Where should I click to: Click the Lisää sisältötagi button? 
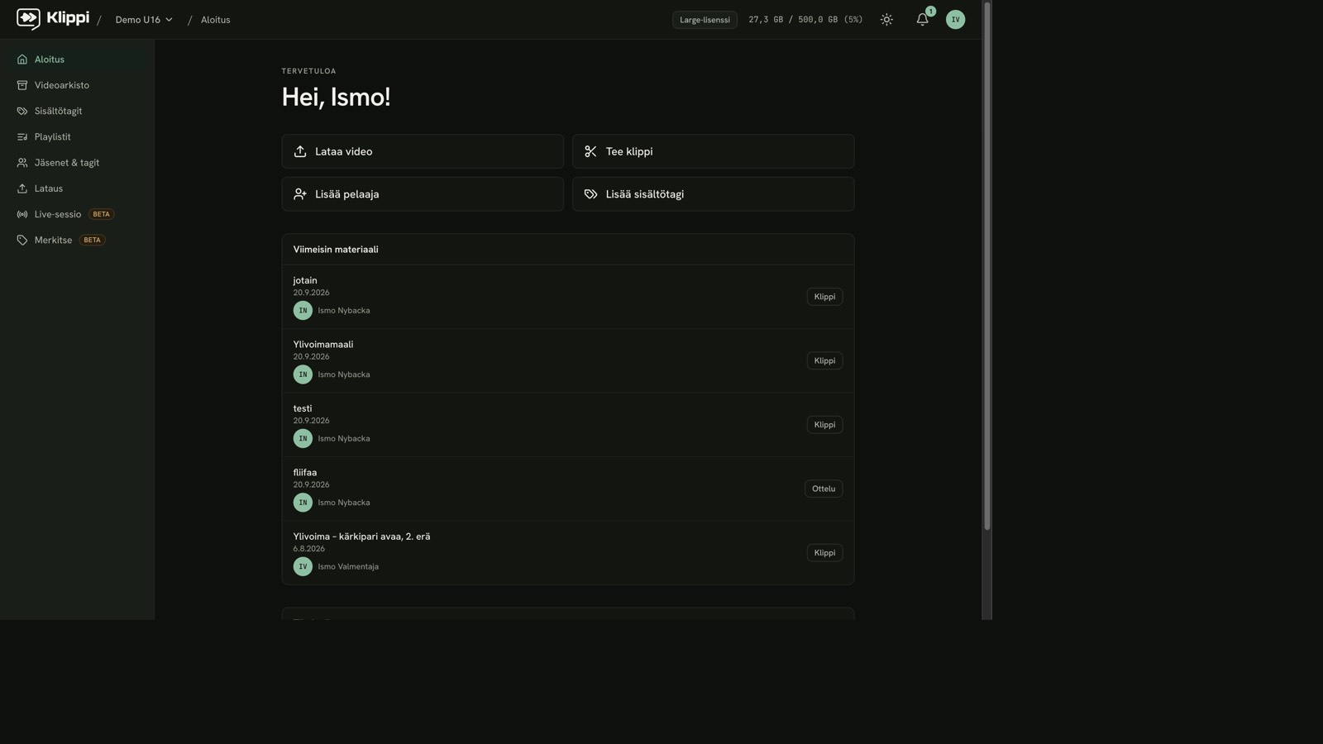713,194
